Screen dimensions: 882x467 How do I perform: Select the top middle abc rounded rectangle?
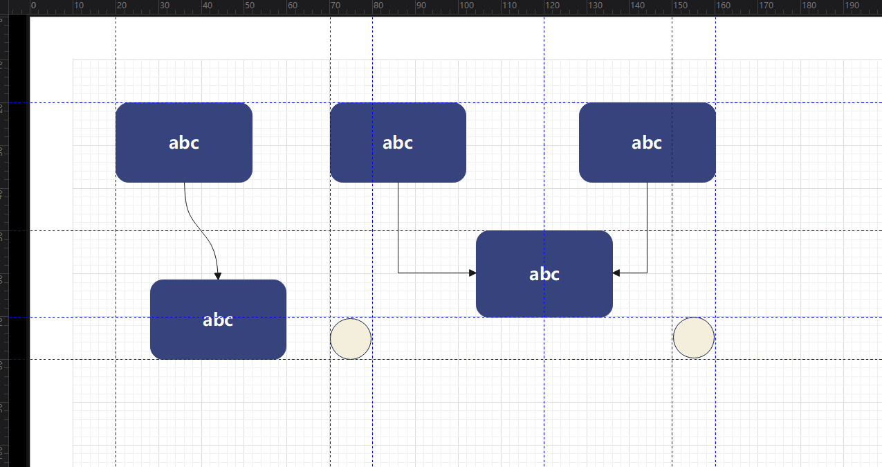398,143
